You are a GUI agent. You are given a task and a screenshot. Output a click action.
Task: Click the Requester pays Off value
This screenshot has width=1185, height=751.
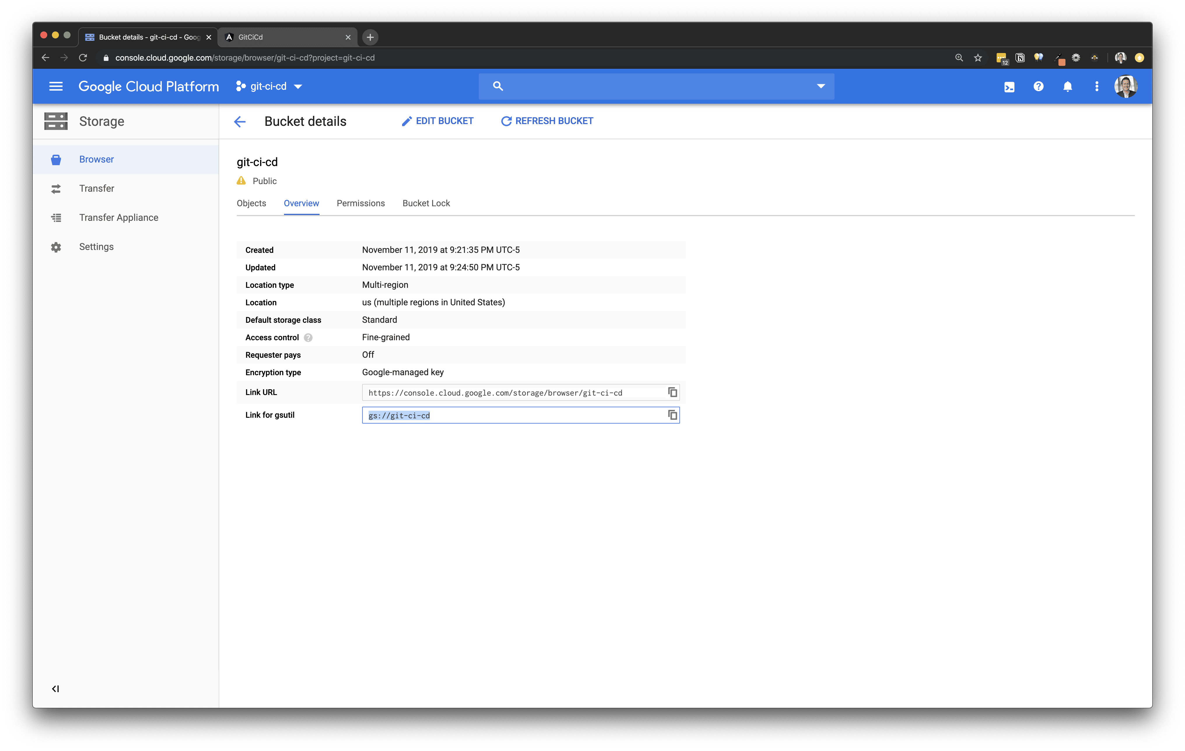click(x=368, y=355)
